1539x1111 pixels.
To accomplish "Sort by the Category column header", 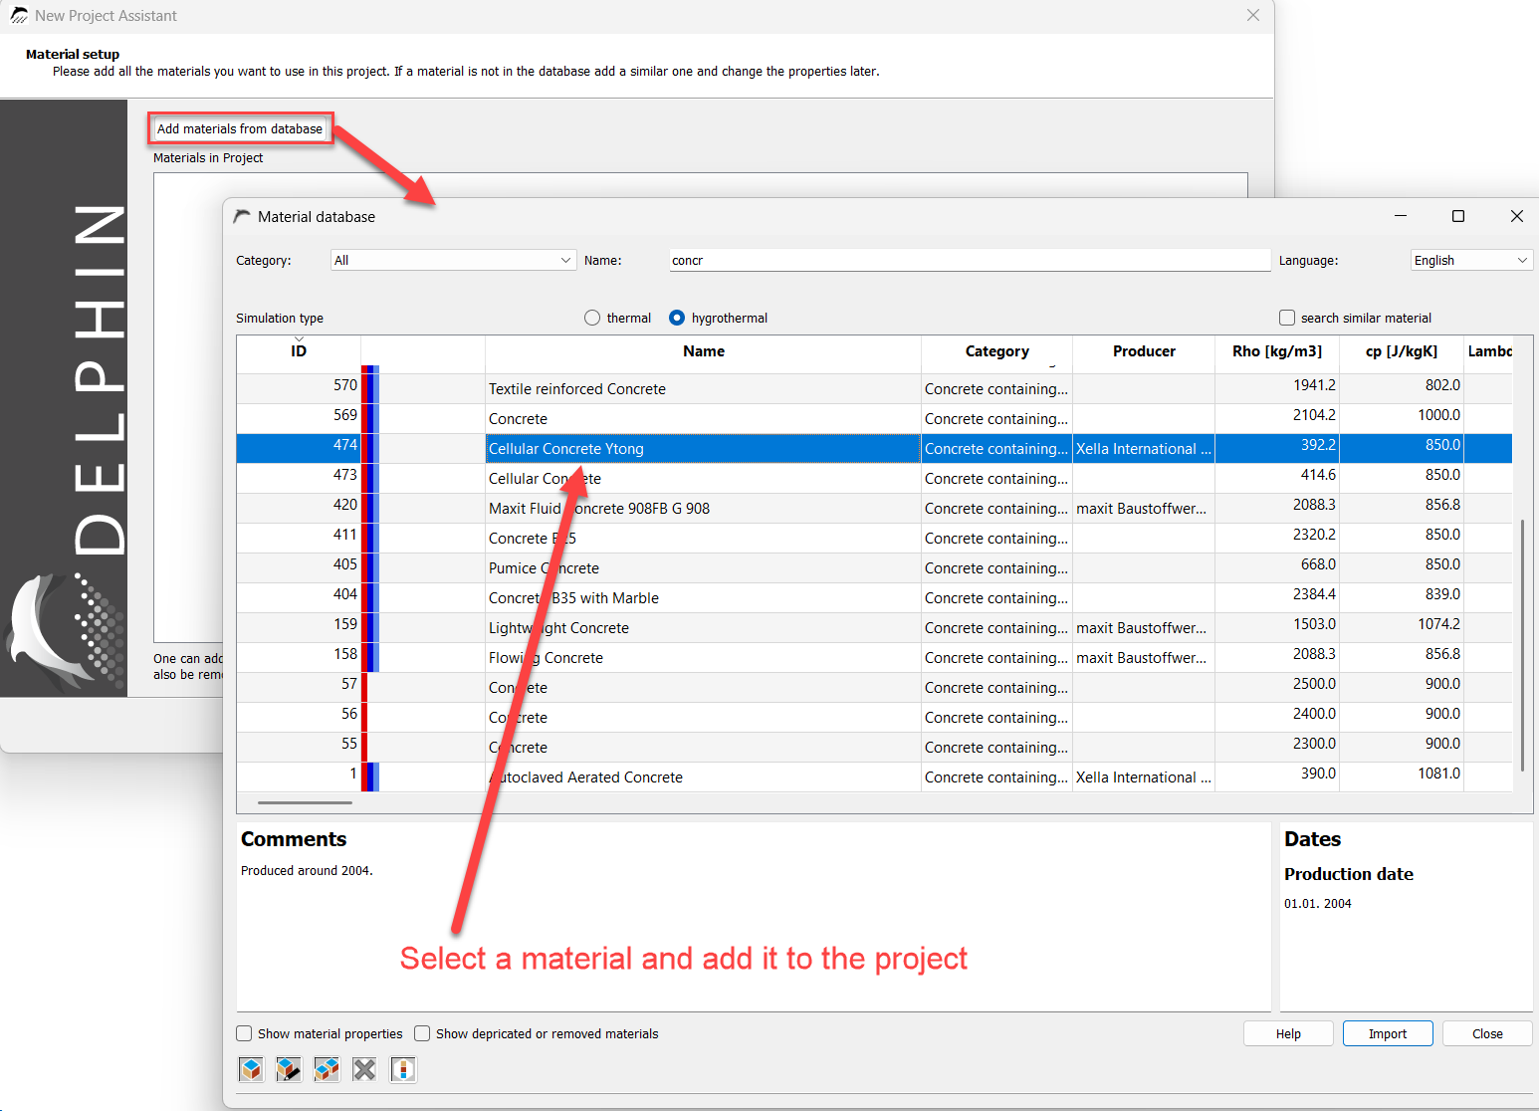I will (x=996, y=351).
